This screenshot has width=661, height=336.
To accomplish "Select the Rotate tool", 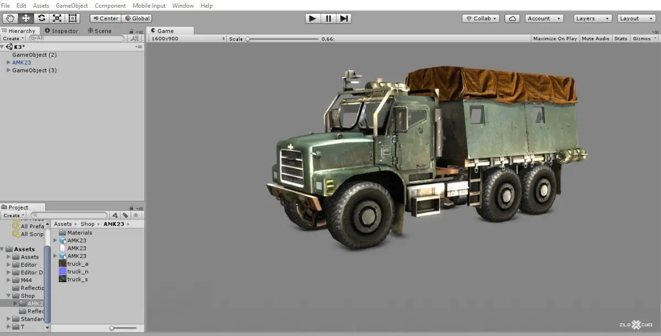I will point(41,18).
